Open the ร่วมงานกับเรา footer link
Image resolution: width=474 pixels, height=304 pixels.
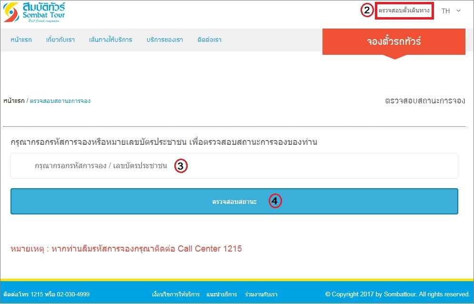coord(261,294)
